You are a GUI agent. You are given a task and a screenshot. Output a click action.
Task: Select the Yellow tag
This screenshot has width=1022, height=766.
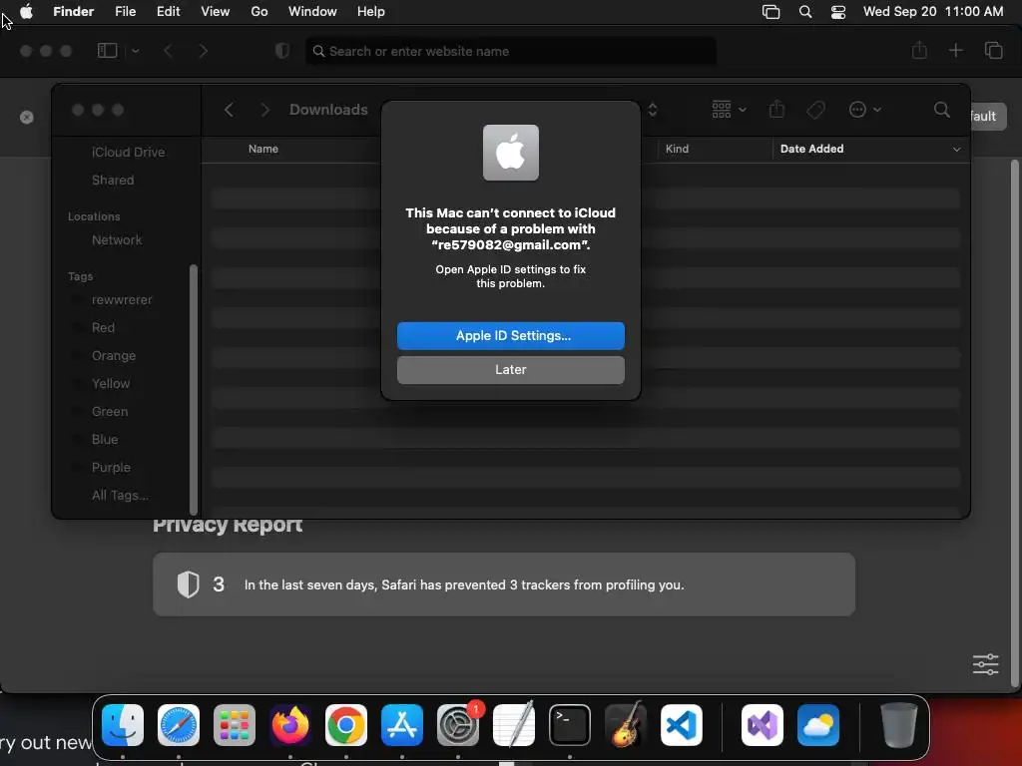111,384
